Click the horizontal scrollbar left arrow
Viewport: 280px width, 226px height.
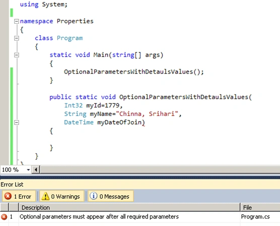(36, 169)
